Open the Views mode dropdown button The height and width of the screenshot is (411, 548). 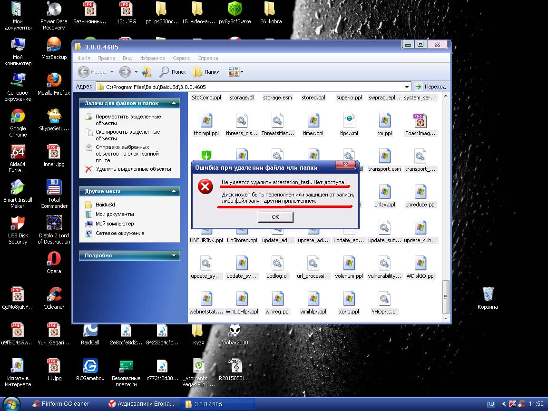(235, 72)
